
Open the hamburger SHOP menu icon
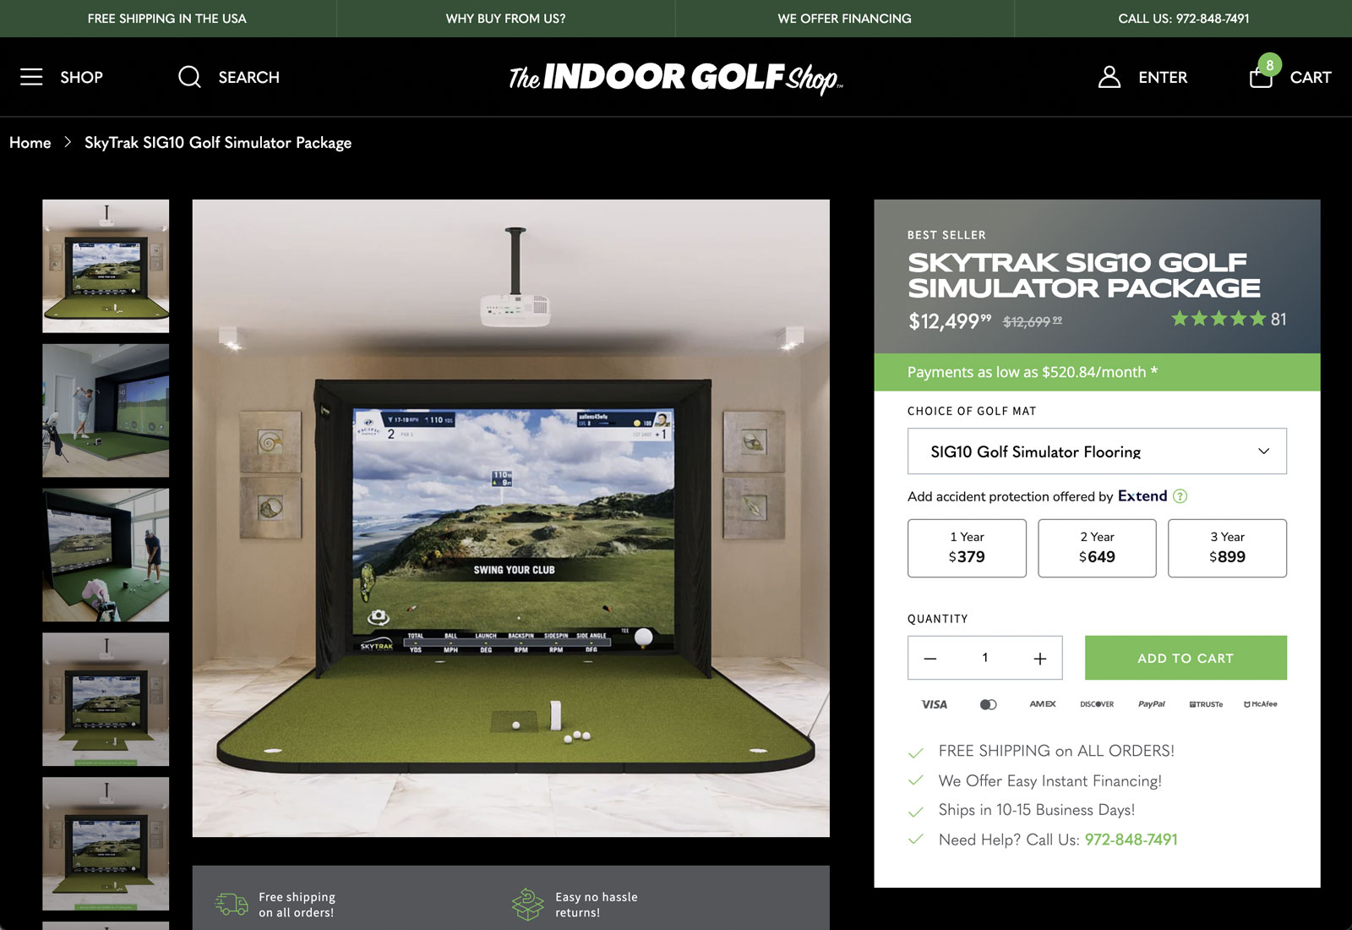[31, 77]
